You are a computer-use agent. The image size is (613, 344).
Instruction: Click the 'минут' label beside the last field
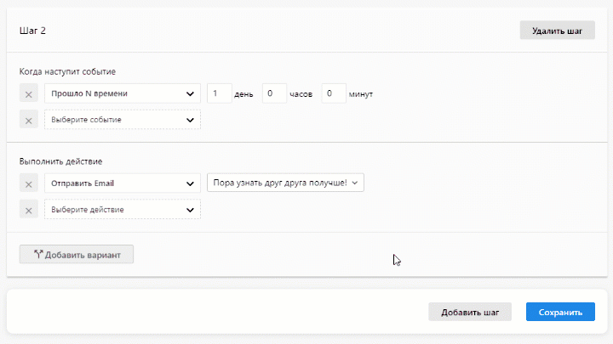(361, 93)
